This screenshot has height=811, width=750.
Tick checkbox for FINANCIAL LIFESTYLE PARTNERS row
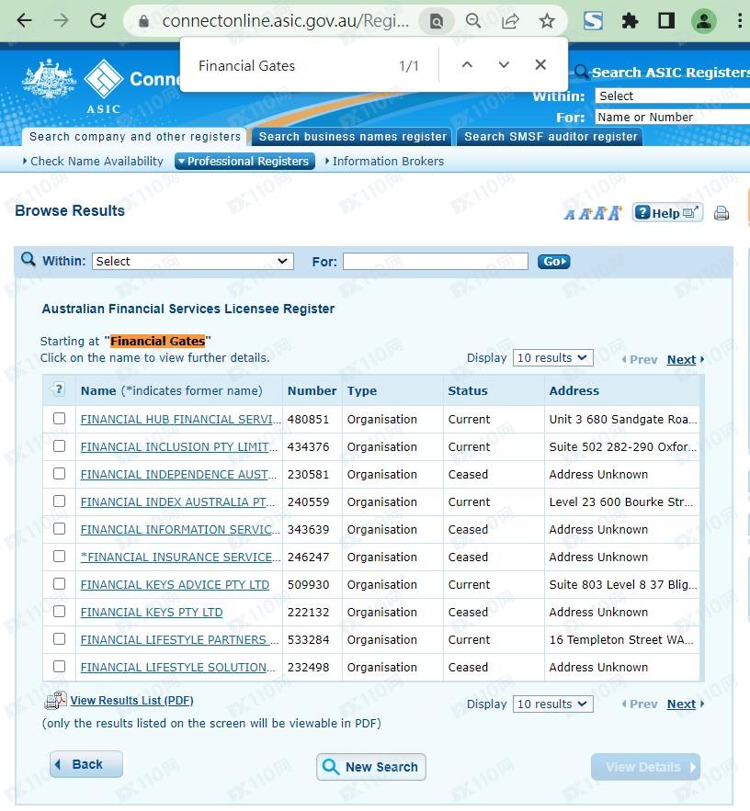tap(60, 638)
